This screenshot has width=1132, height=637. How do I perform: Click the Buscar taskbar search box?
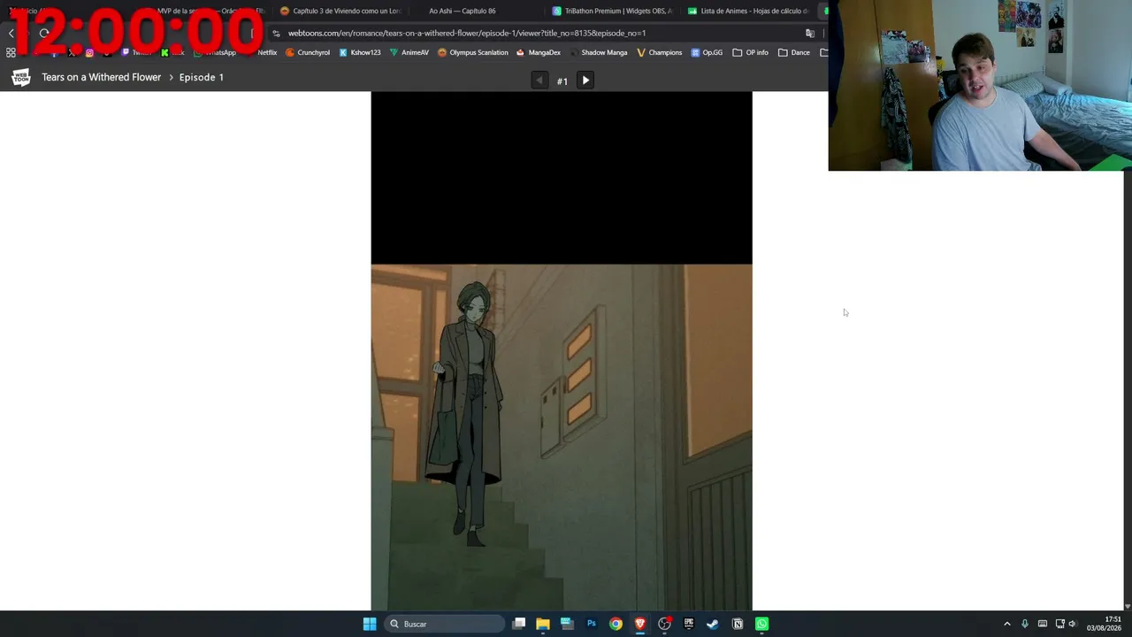[x=445, y=625]
